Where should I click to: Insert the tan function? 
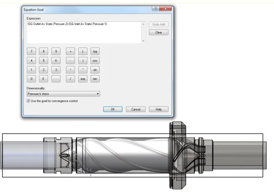point(95,79)
